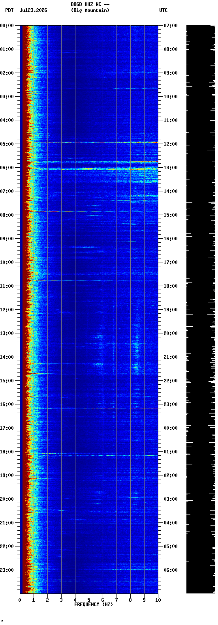
Task: Select the 20:00 label on the PDT axis
Action: click(x=7, y=499)
